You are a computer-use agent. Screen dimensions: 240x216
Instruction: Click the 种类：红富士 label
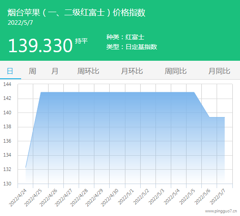125,37
